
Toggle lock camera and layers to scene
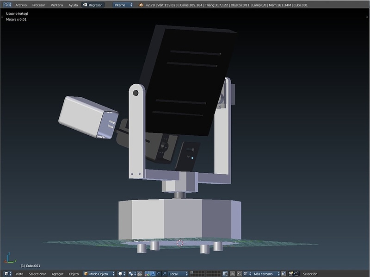(225, 274)
